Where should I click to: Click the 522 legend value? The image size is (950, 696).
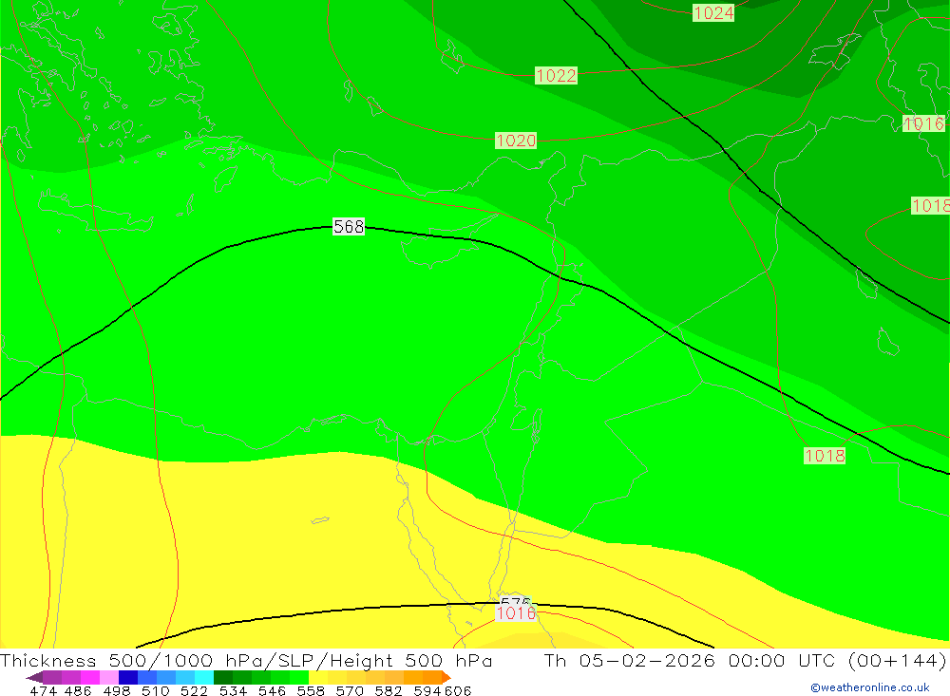tap(194, 690)
